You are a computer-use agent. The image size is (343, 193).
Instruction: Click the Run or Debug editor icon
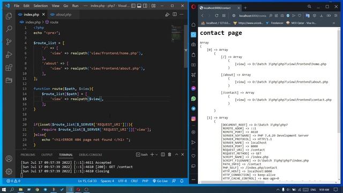pyautogui.click(x=167, y=14)
